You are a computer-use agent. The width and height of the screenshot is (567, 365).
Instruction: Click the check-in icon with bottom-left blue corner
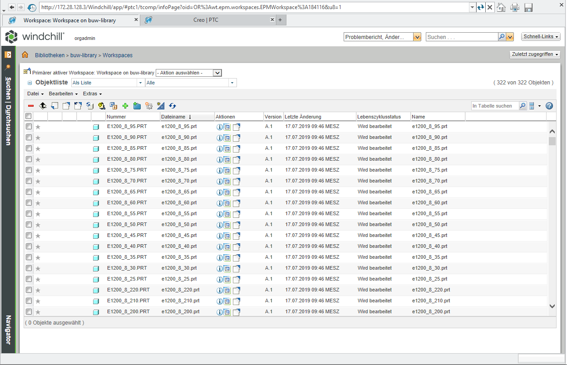(x=55, y=106)
